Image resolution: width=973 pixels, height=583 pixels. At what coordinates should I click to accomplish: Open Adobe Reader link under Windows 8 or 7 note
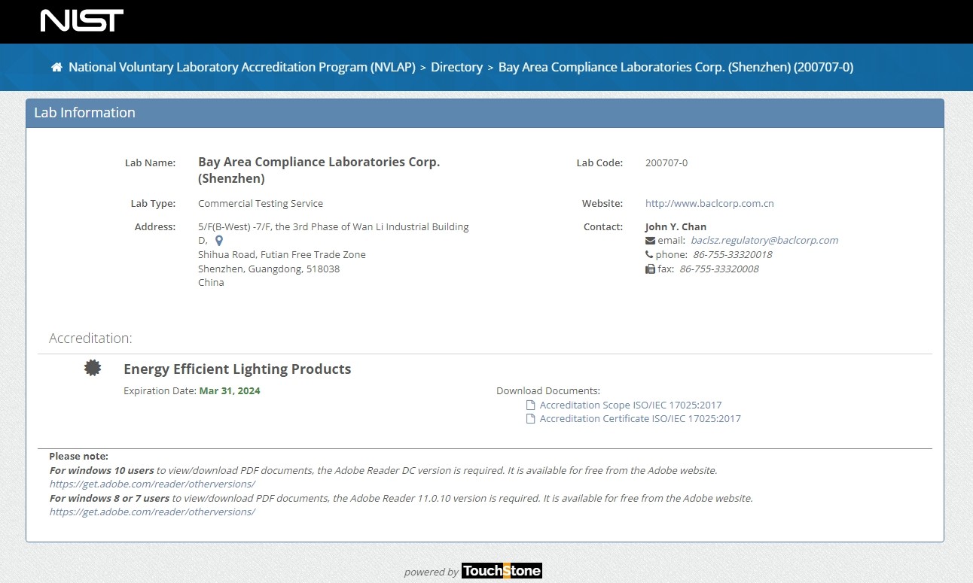click(x=152, y=512)
